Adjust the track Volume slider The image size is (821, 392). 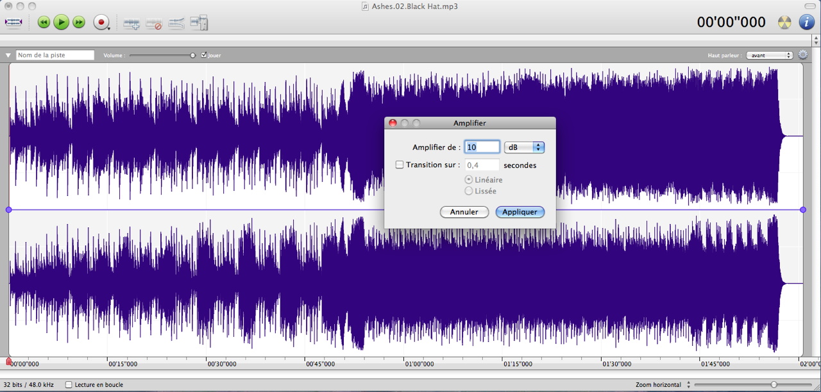click(162, 55)
